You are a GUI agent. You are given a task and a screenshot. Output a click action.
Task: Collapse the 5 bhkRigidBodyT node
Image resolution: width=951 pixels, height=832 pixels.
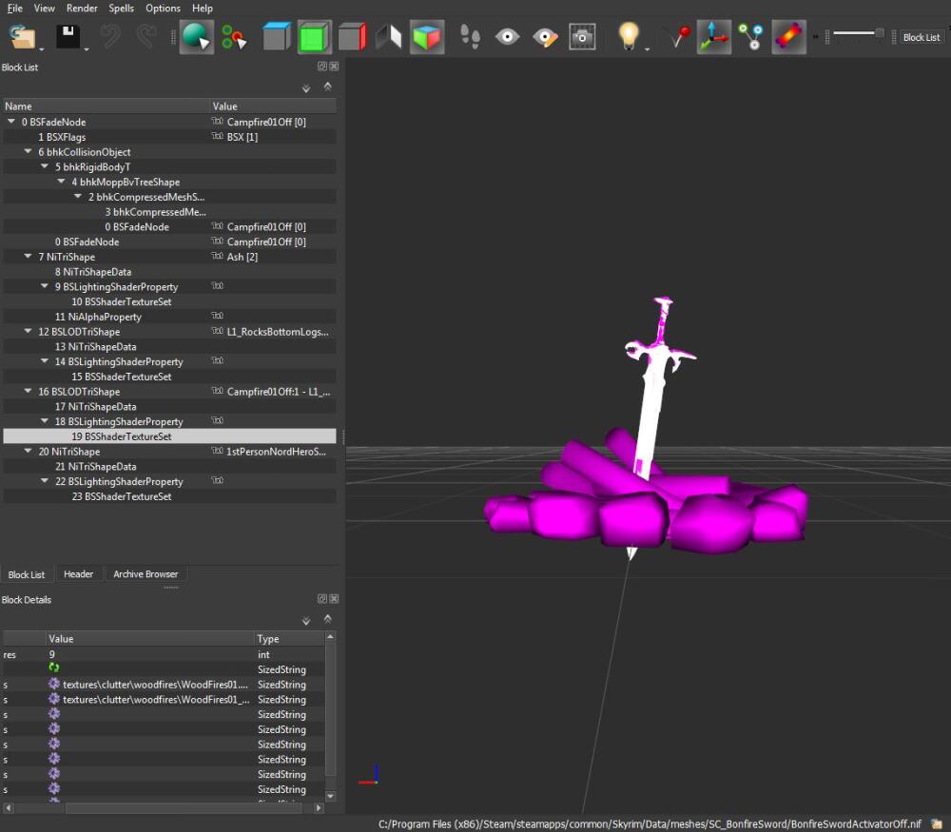tap(45, 166)
